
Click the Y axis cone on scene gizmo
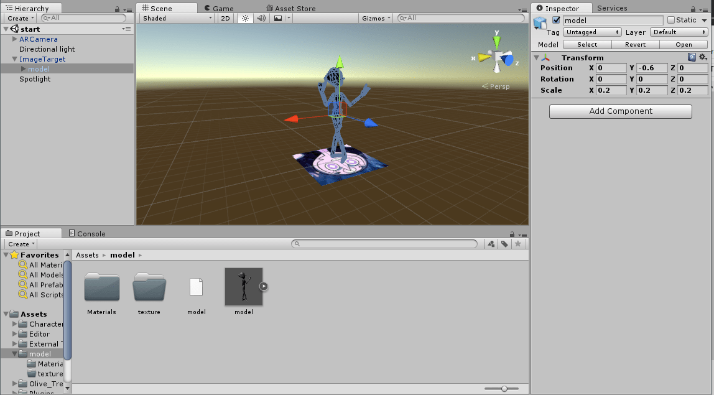[497, 42]
